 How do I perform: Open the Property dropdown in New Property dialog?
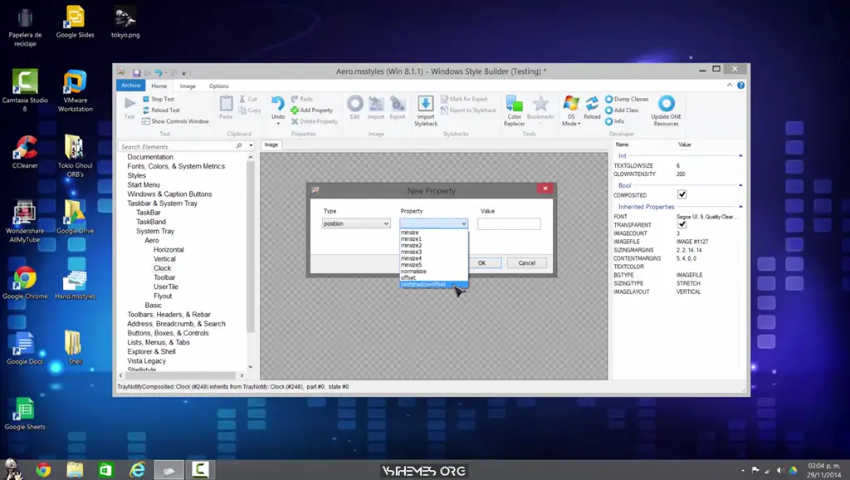(x=465, y=223)
